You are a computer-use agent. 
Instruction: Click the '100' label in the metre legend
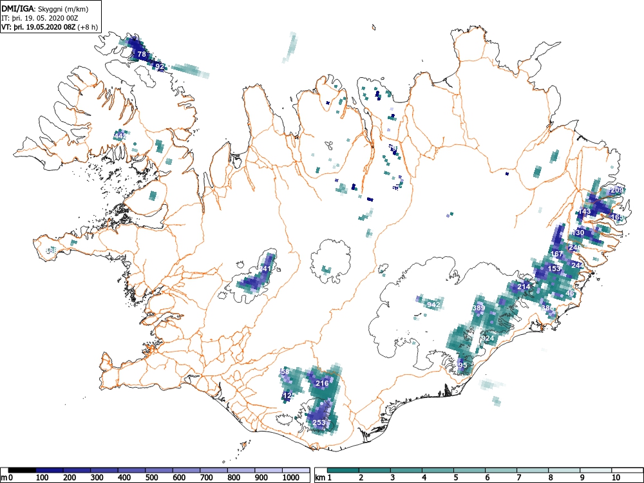pos(43,478)
